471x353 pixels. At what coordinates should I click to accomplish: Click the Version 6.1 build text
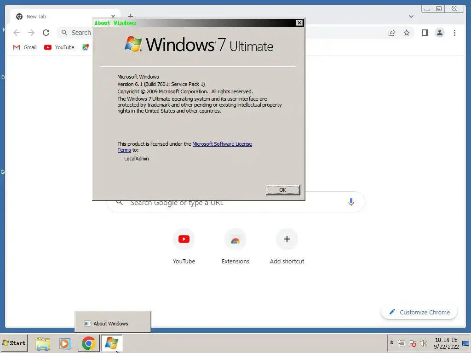click(x=161, y=84)
